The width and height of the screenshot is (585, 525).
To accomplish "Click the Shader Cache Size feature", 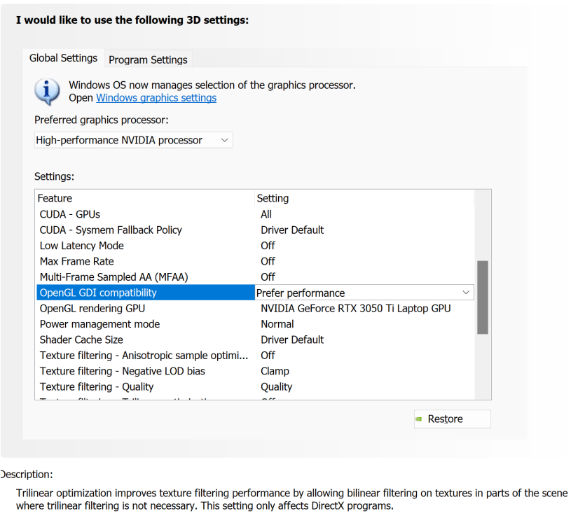I will click(81, 339).
